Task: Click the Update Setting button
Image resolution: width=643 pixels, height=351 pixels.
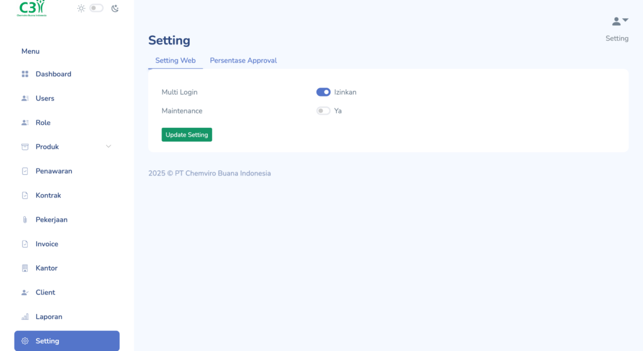Action: coord(186,135)
